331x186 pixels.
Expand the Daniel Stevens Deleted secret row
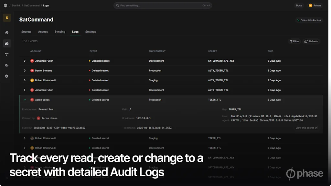[25, 70]
